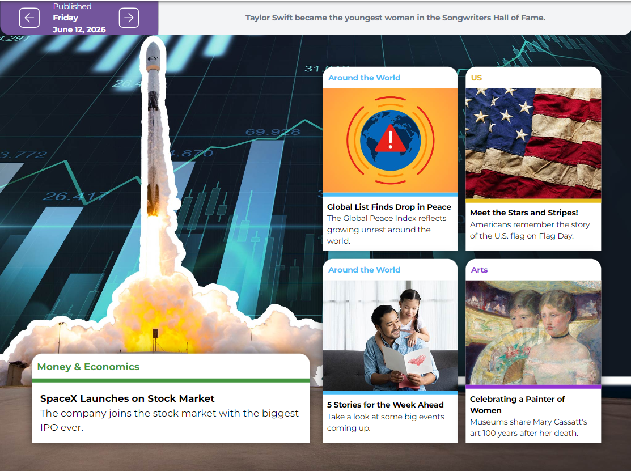Open the globe warning image of Global Peace story
The image size is (631, 471).
(x=390, y=141)
